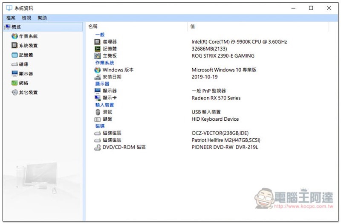341x224 pixels.
Task: Click the blue 顯示器 group heading in list
Action: 102,84
